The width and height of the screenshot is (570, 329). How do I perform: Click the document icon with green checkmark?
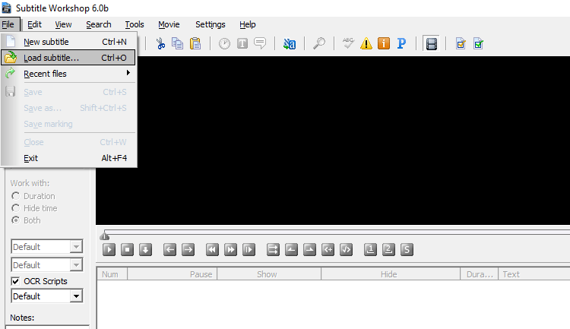[x=478, y=43]
